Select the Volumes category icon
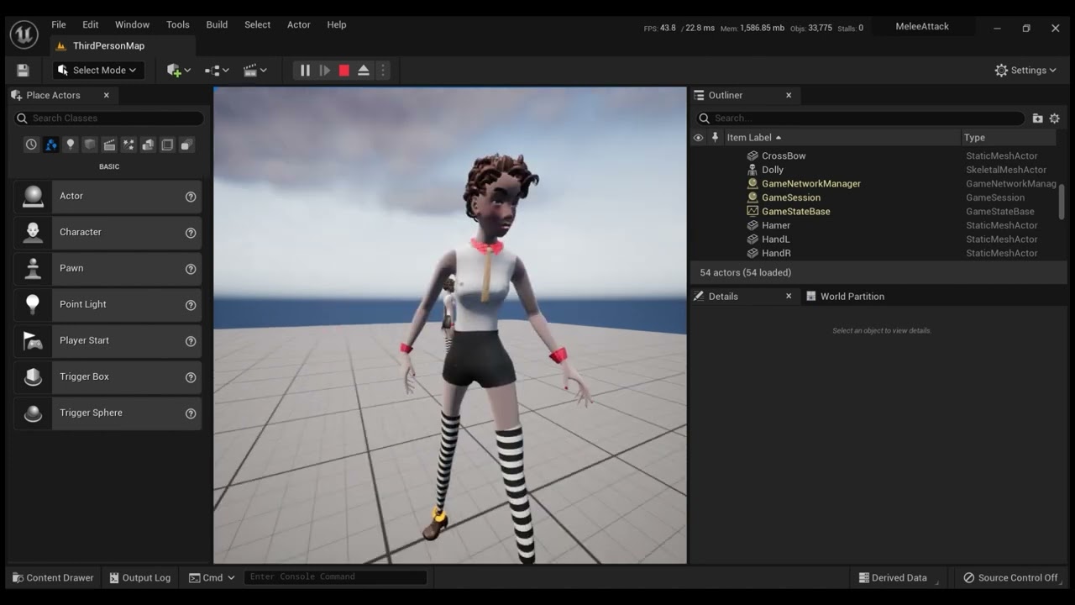This screenshot has width=1075, height=605. tap(167, 145)
